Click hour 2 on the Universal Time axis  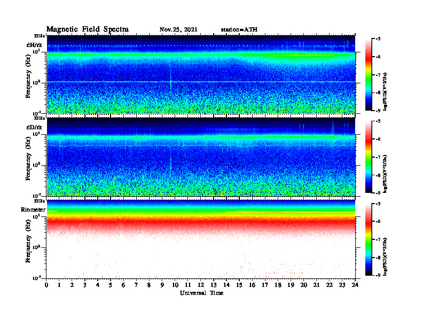click(x=72, y=285)
